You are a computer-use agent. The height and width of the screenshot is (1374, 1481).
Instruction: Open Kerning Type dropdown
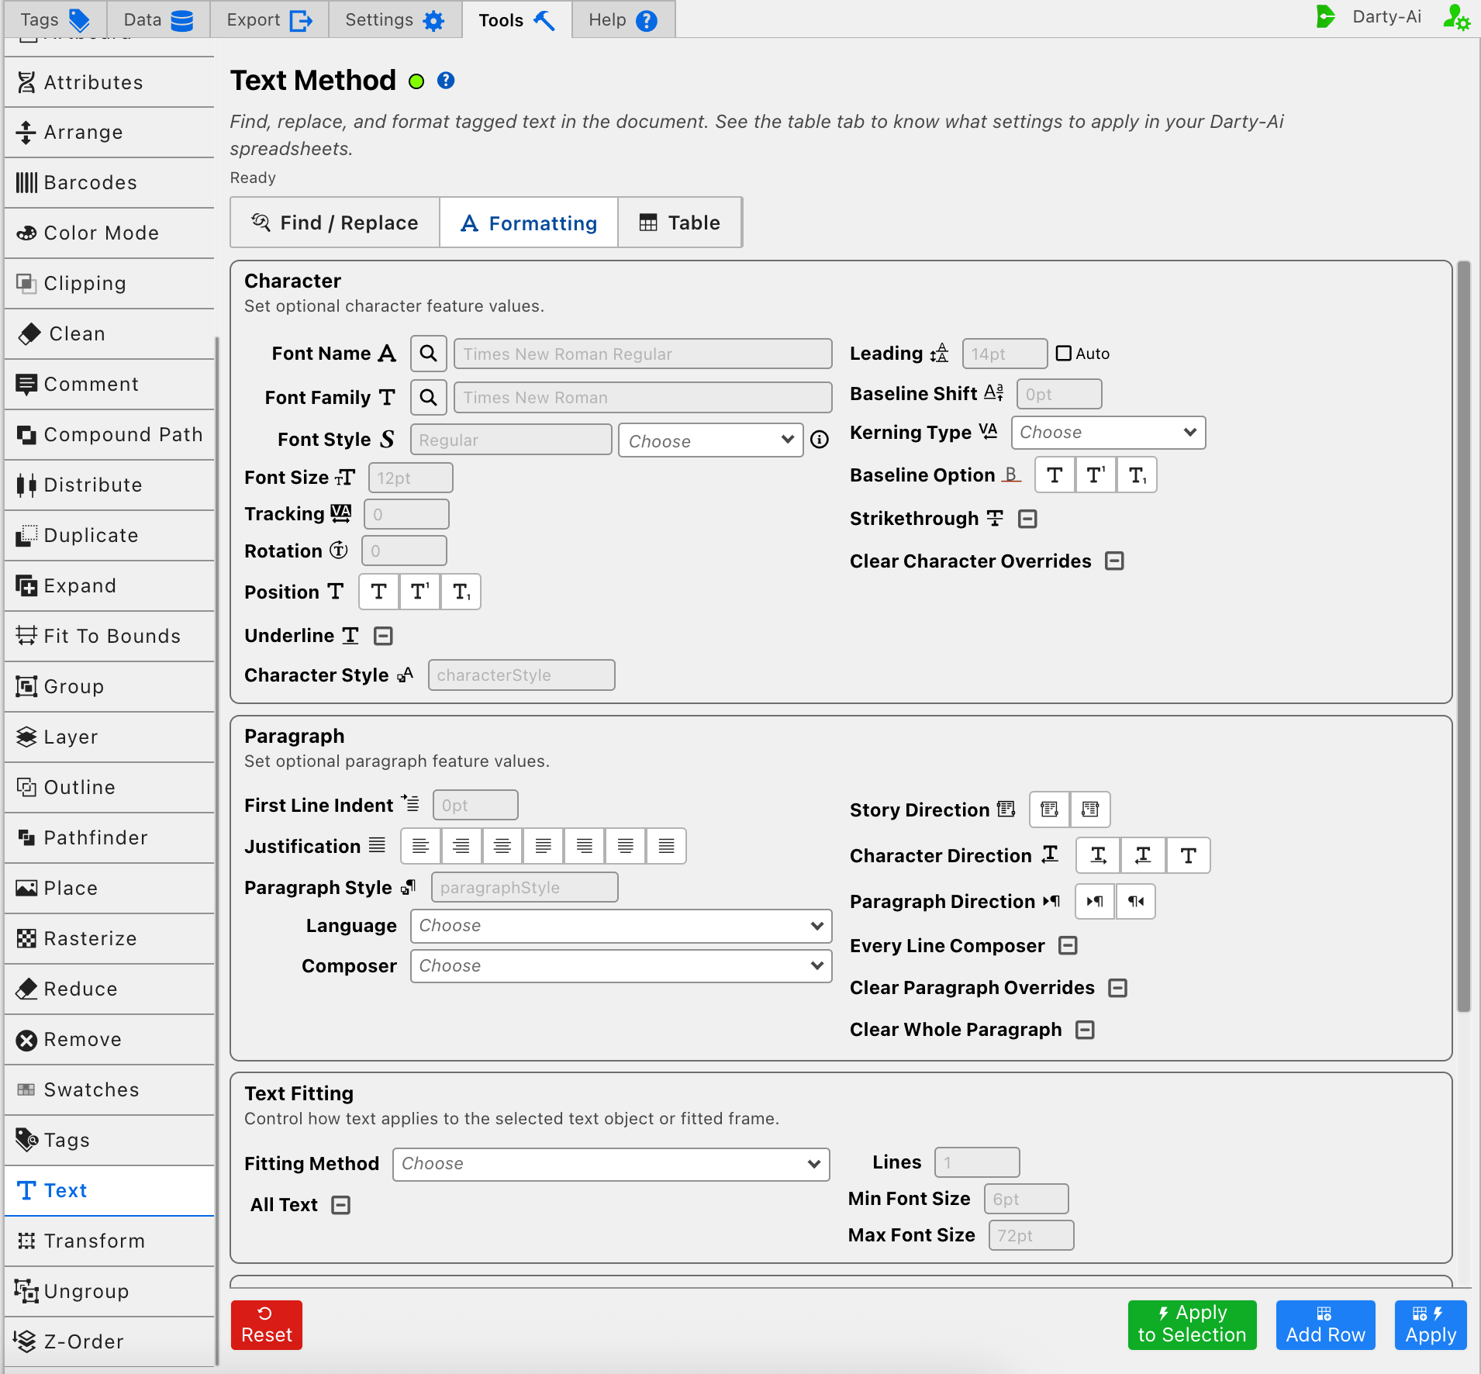coord(1108,433)
